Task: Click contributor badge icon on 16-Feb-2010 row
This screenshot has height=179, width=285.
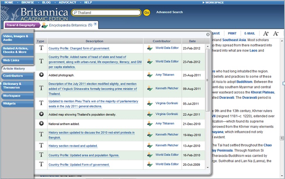Action: coord(150,155)
